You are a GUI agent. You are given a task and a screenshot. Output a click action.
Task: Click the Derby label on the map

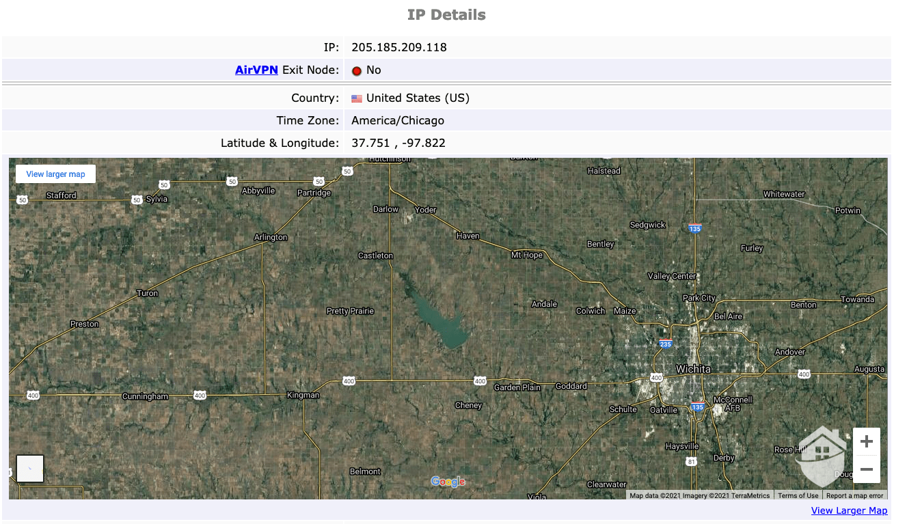click(x=723, y=458)
